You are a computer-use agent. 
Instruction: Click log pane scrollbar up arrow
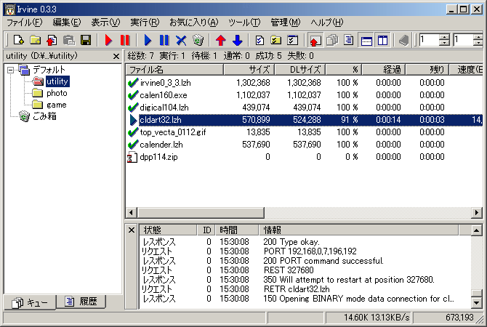coord(476,230)
